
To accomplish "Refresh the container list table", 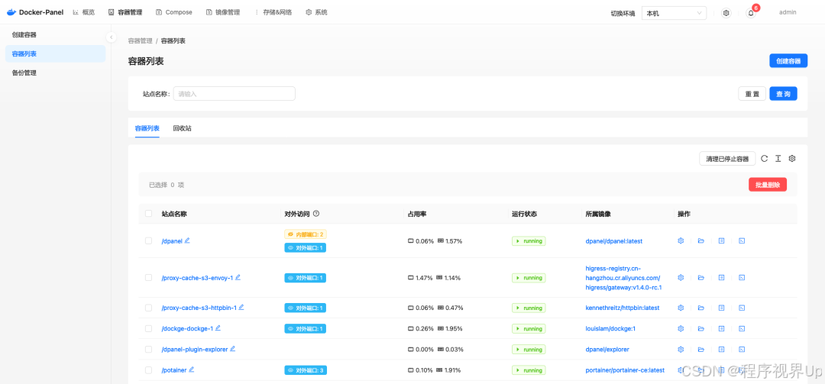I will click(x=765, y=158).
